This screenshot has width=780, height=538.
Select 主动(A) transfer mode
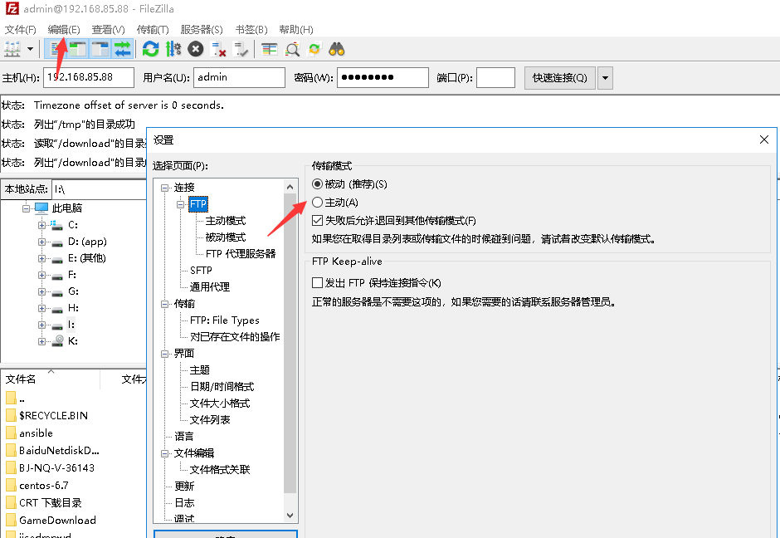(x=317, y=203)
